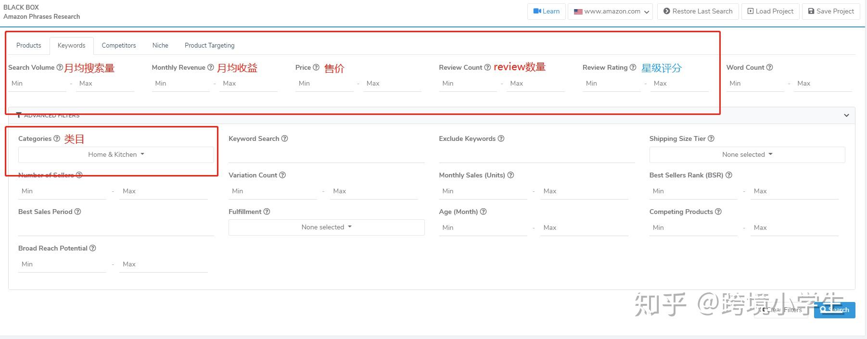Open the Fulfillment None selected dropdown
This screenshot has height=339, width=867.
click(x=327, y=227)
